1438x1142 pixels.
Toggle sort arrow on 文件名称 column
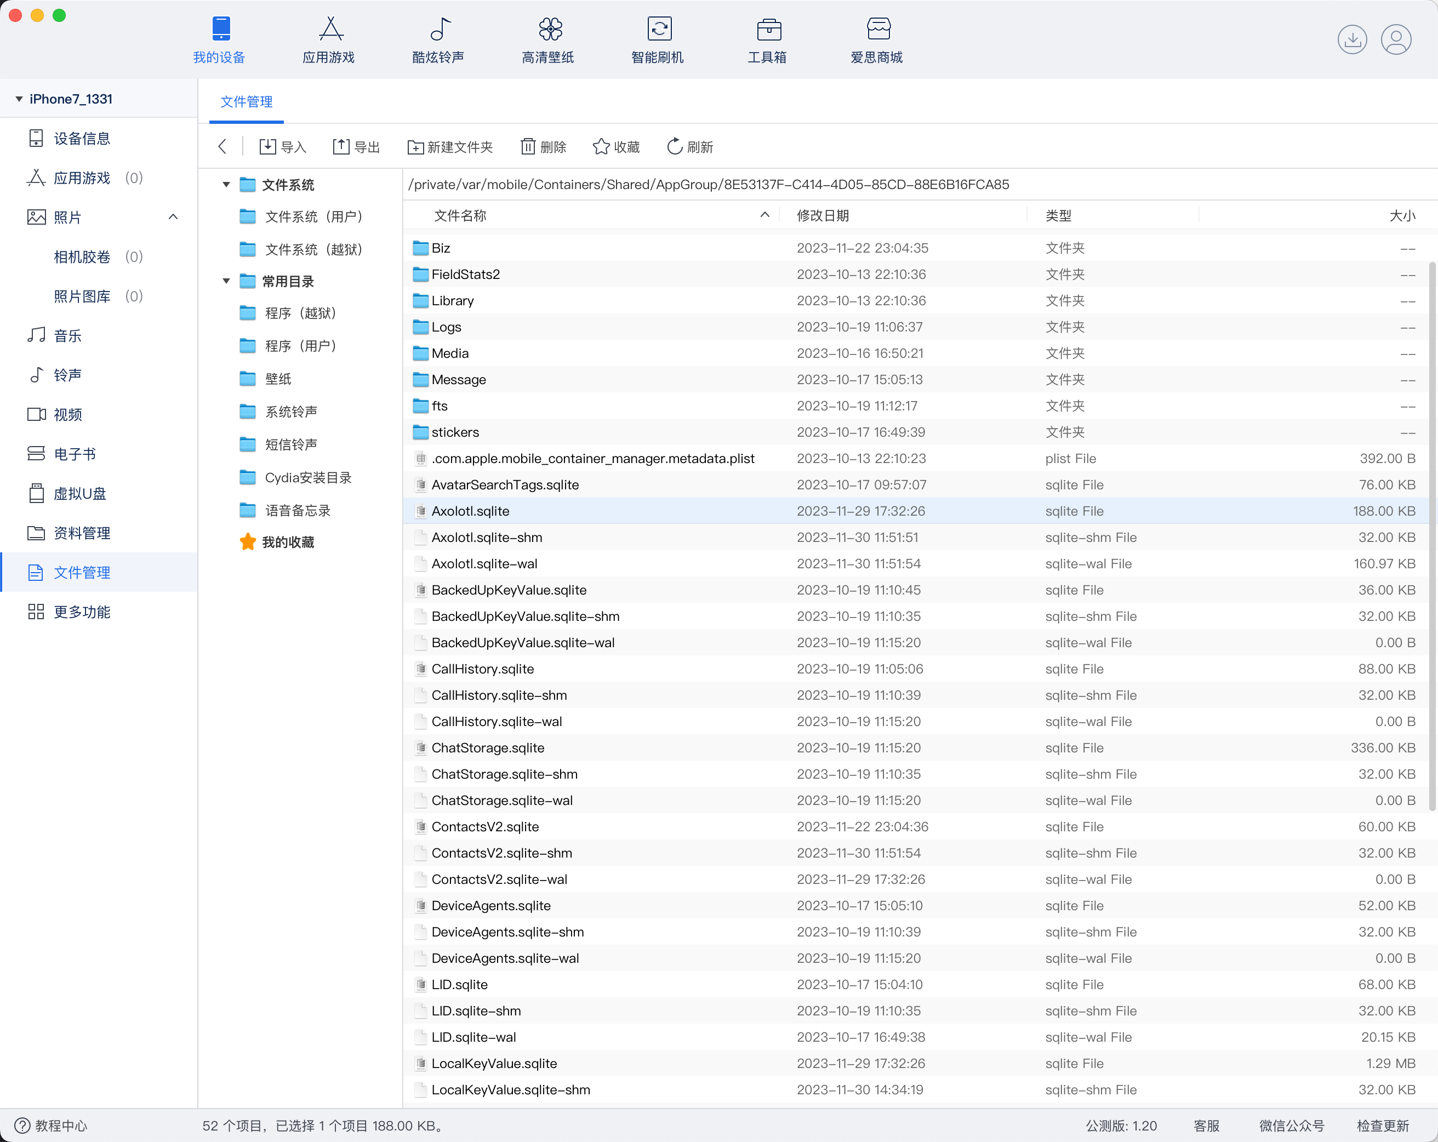coord(765,215)
